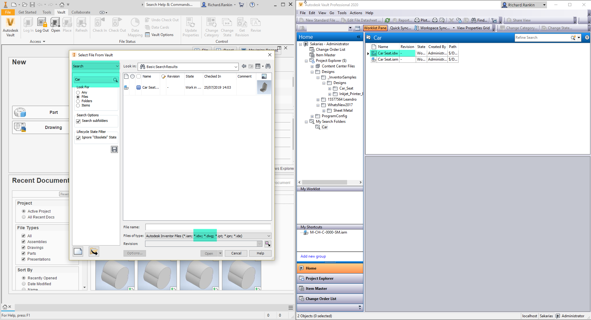The width and height of the screenshot is (591, 320).
Task: Click Plot... in Vault toolbar
Action: [x=422, y=20]
